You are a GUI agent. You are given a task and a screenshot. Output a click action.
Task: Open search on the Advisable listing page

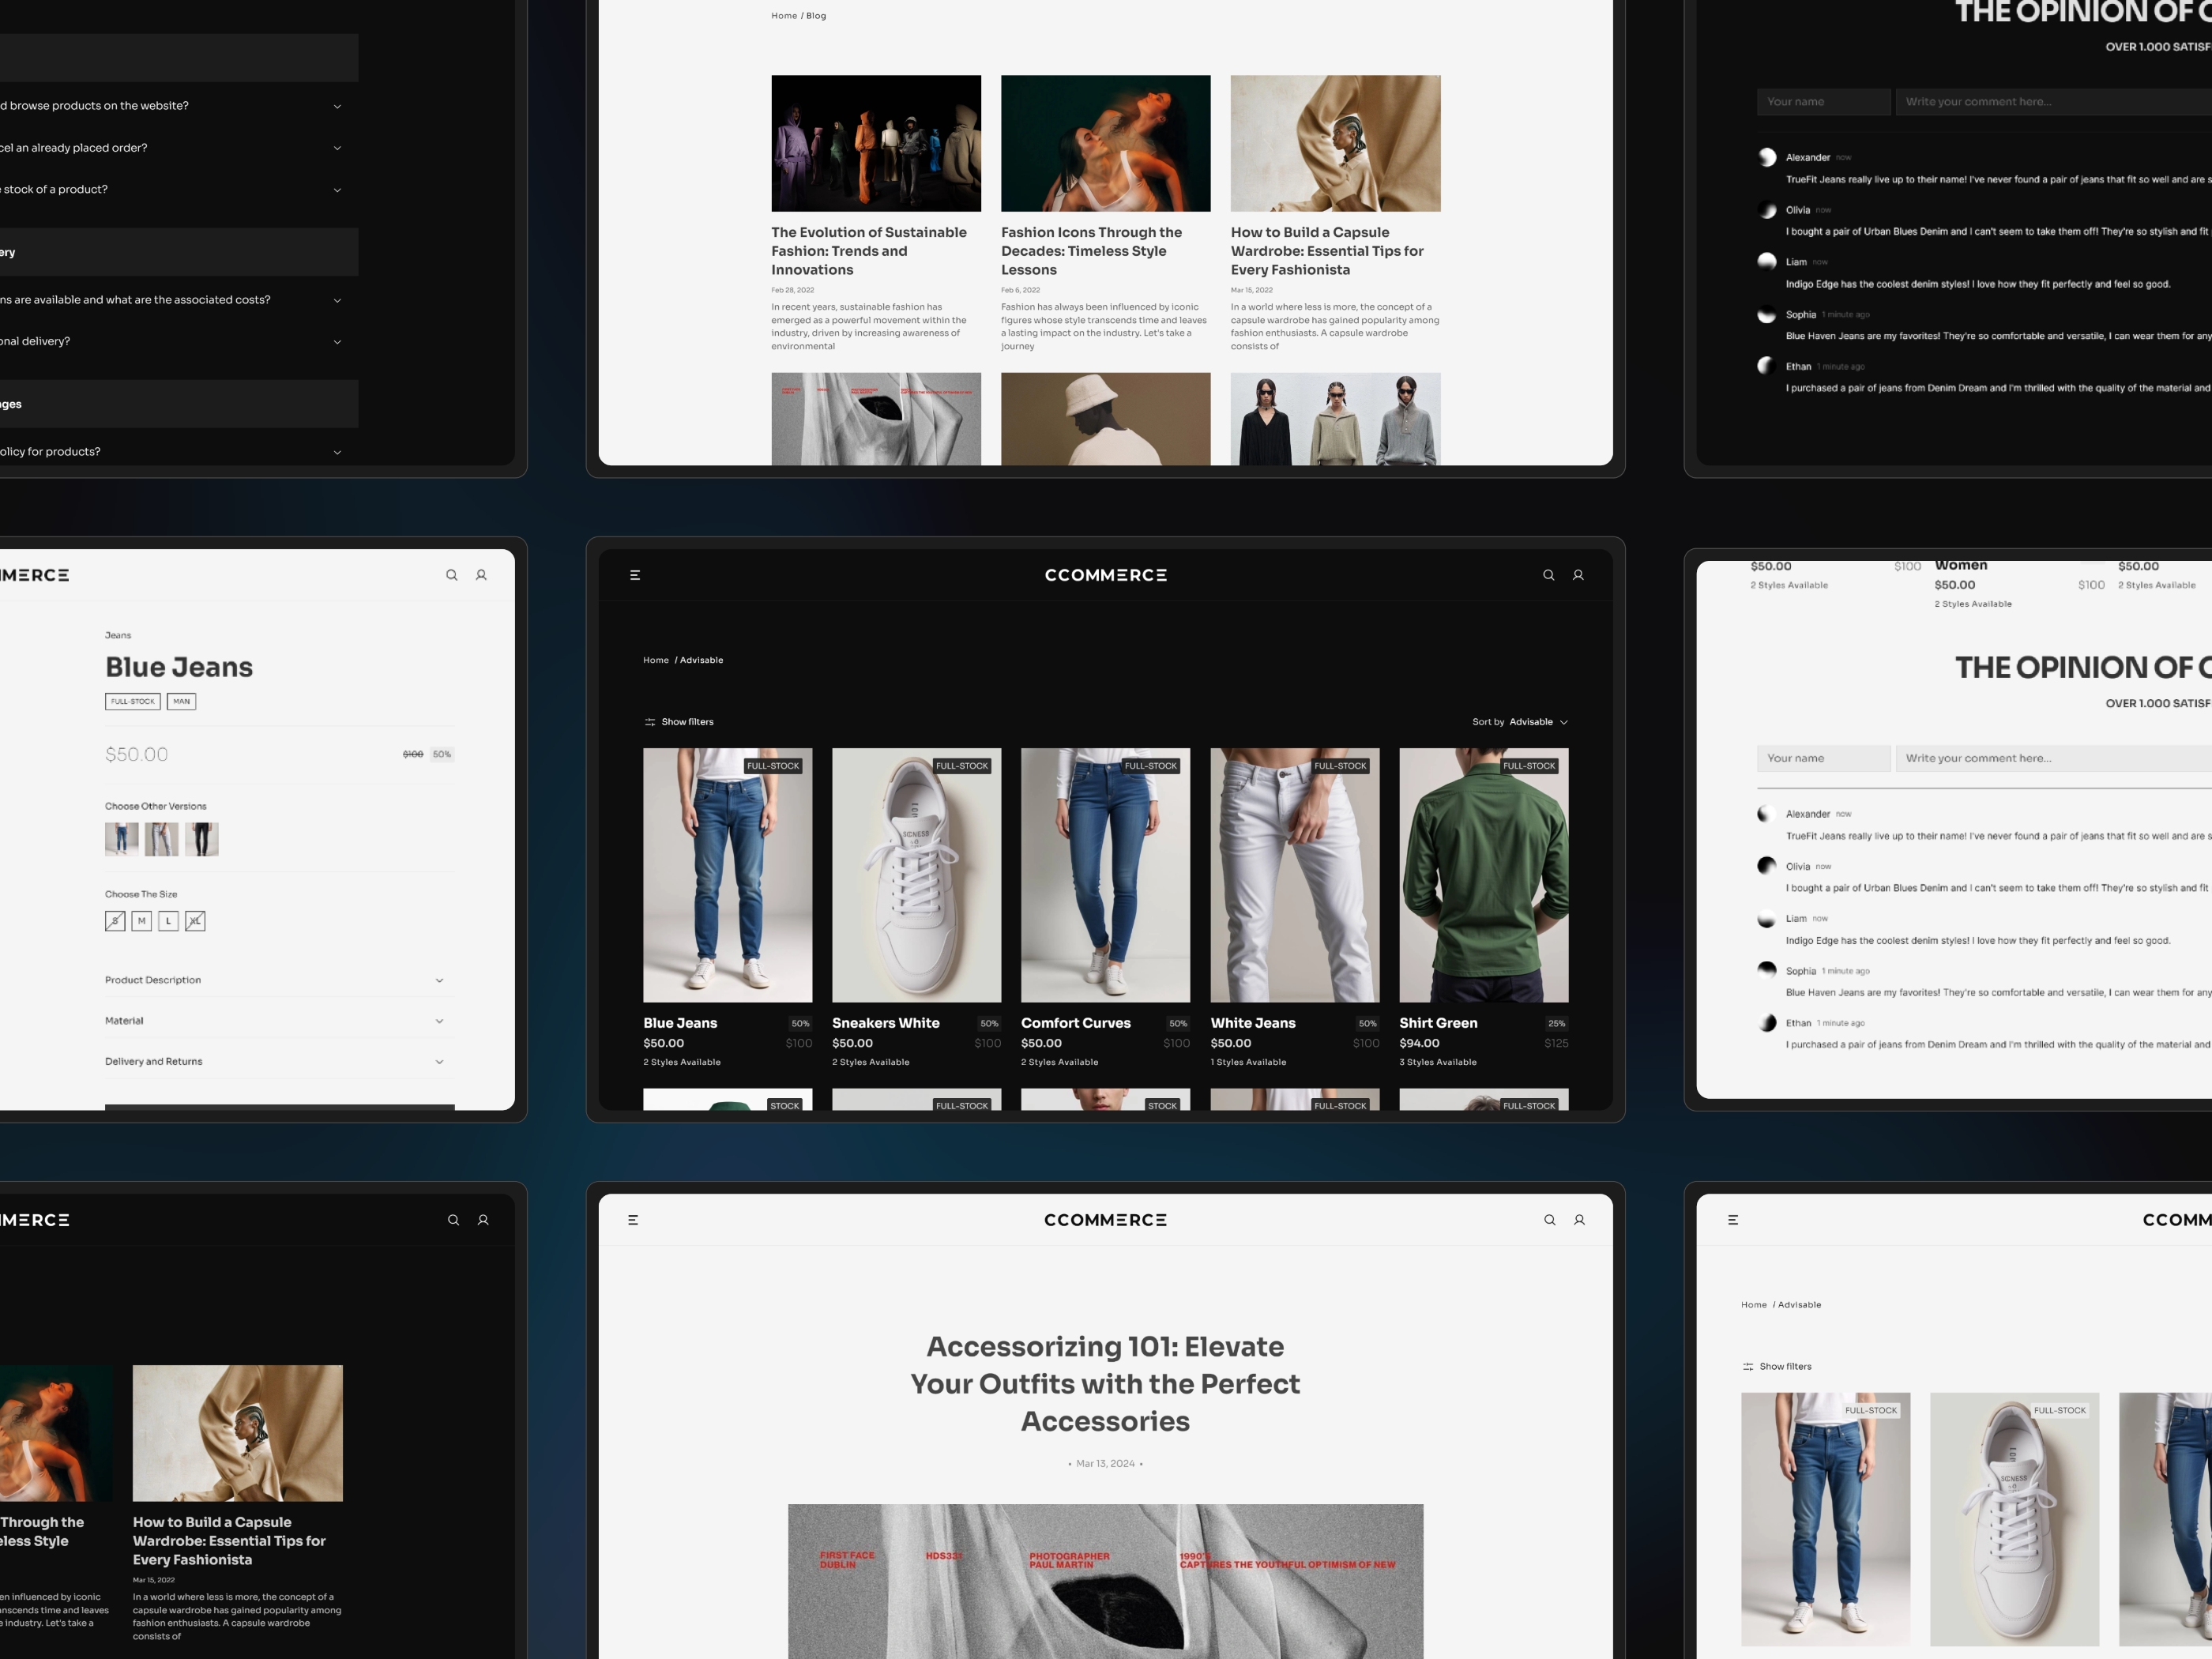coord(1549,575)
